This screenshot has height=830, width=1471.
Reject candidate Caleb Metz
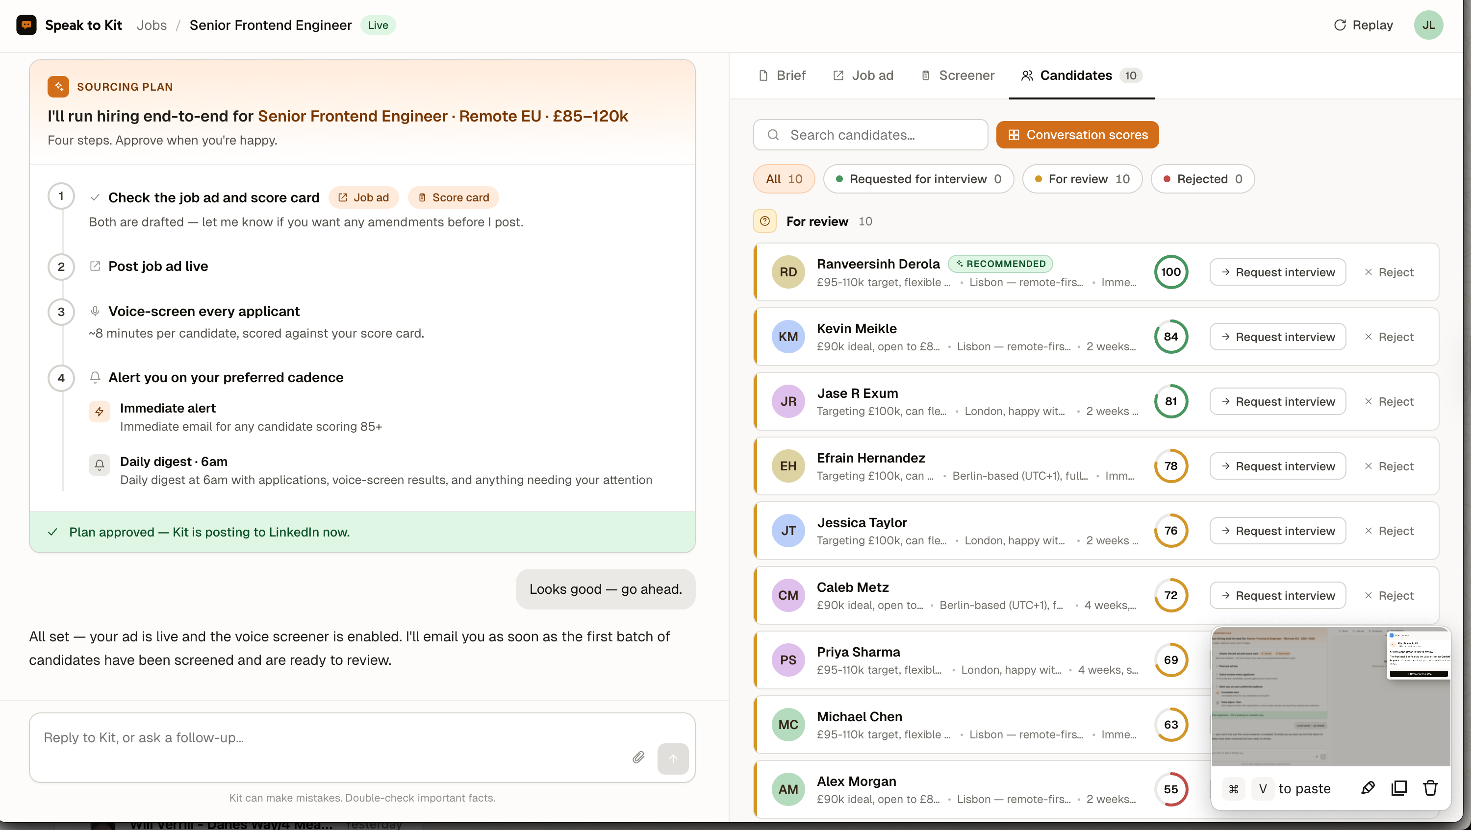(x=1389, y=595)
